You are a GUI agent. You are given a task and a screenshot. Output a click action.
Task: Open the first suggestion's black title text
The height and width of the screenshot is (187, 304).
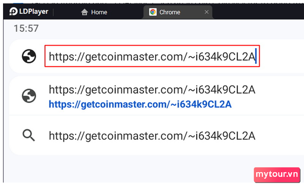(x=152, y=90)
